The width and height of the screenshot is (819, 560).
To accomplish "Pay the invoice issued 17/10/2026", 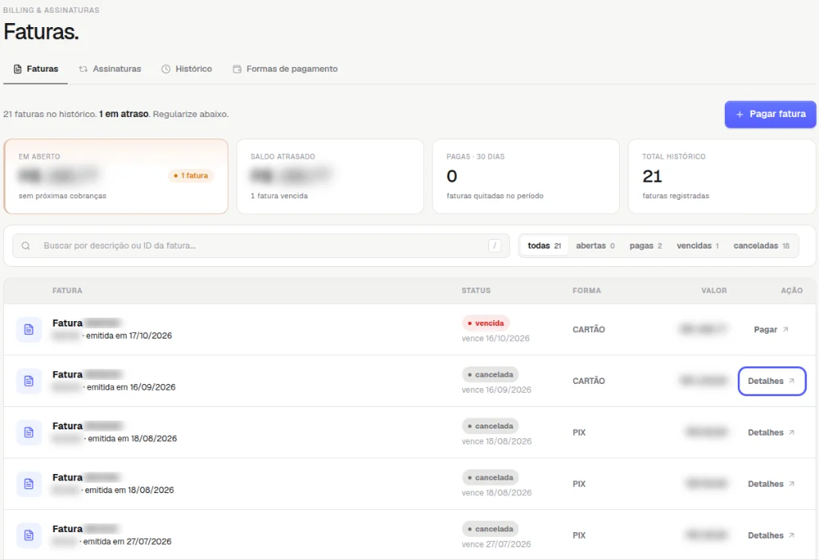I will tap(771, 330).
